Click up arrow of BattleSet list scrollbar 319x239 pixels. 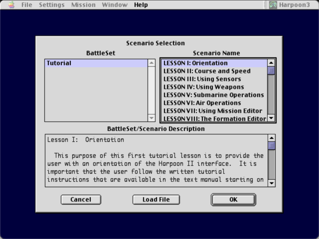(x=152, y=63)
